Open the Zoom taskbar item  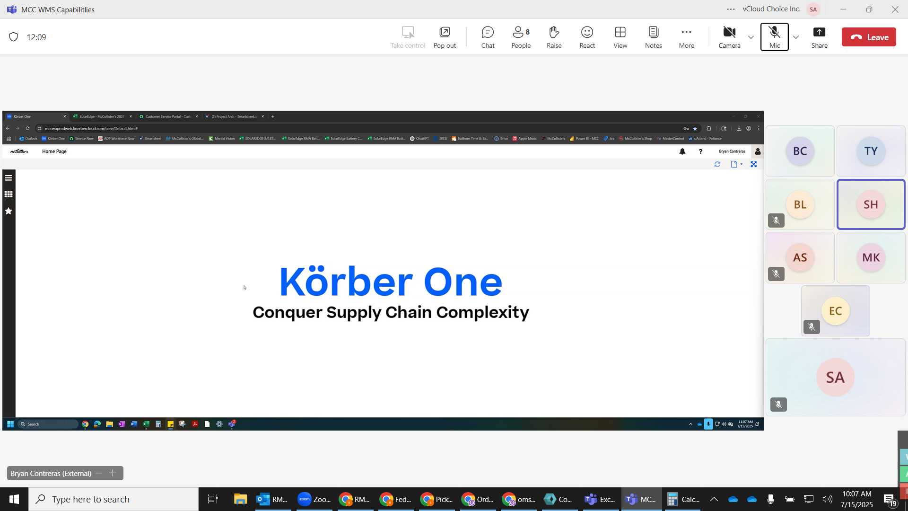coord(314,499)
